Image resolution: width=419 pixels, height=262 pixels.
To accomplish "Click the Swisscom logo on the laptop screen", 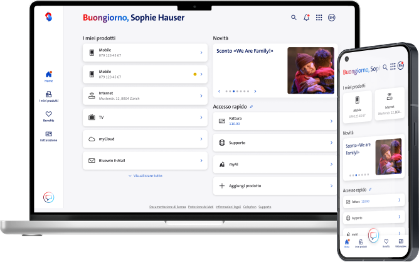I will (x=49, y=18).
